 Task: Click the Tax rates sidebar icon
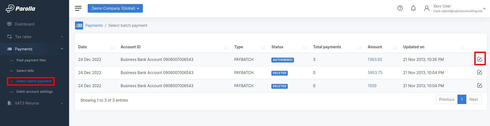9,37
